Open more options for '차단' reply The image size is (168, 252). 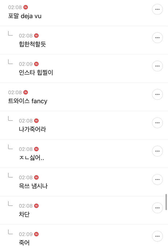pyautogui.click(x=157, y=208)
